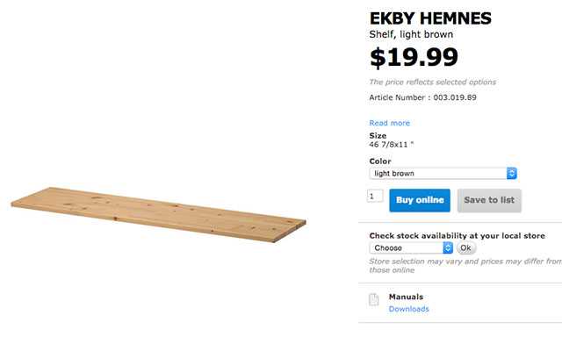Open the light brown color dropdown
Image resolution: width=562 pixels, height=351 pixels.
[x=443, y=174]
